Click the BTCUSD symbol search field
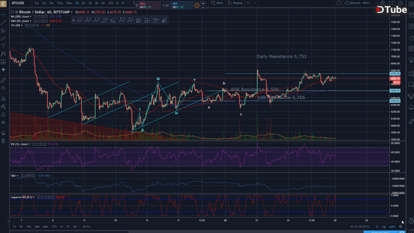The image size is (414, 233). [18, 3]
